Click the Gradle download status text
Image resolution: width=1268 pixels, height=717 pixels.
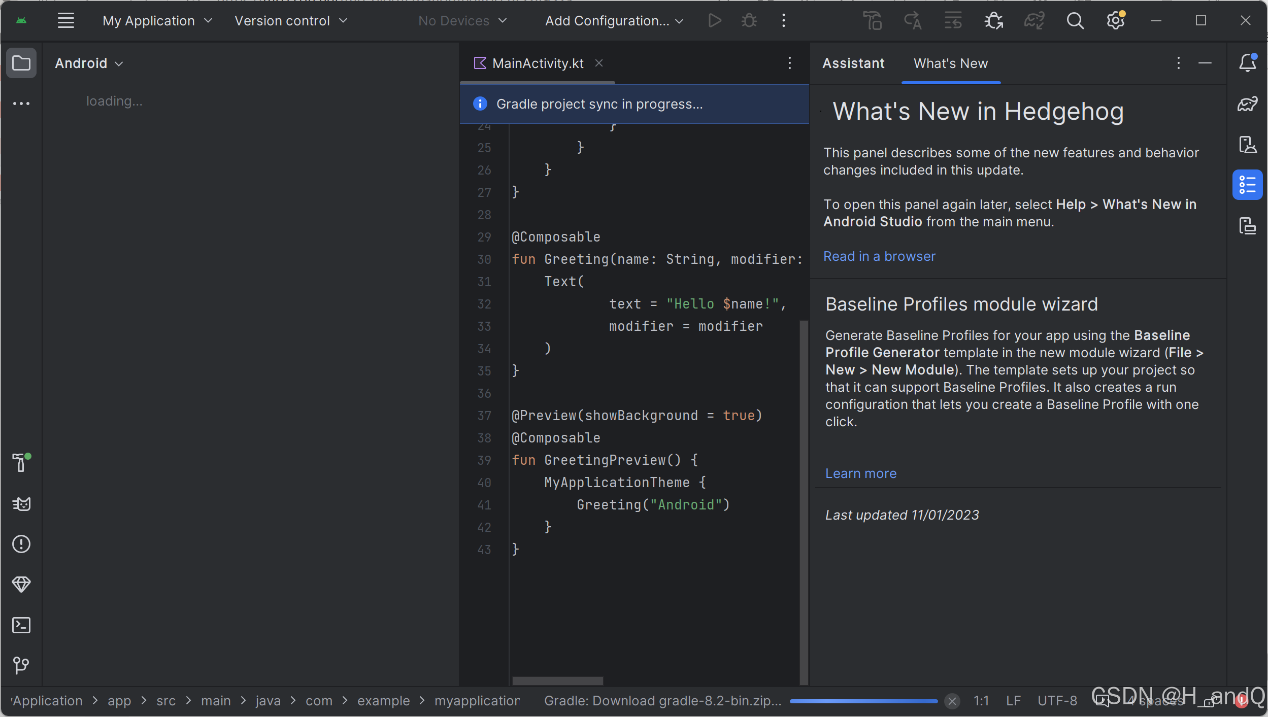(662, 701)
